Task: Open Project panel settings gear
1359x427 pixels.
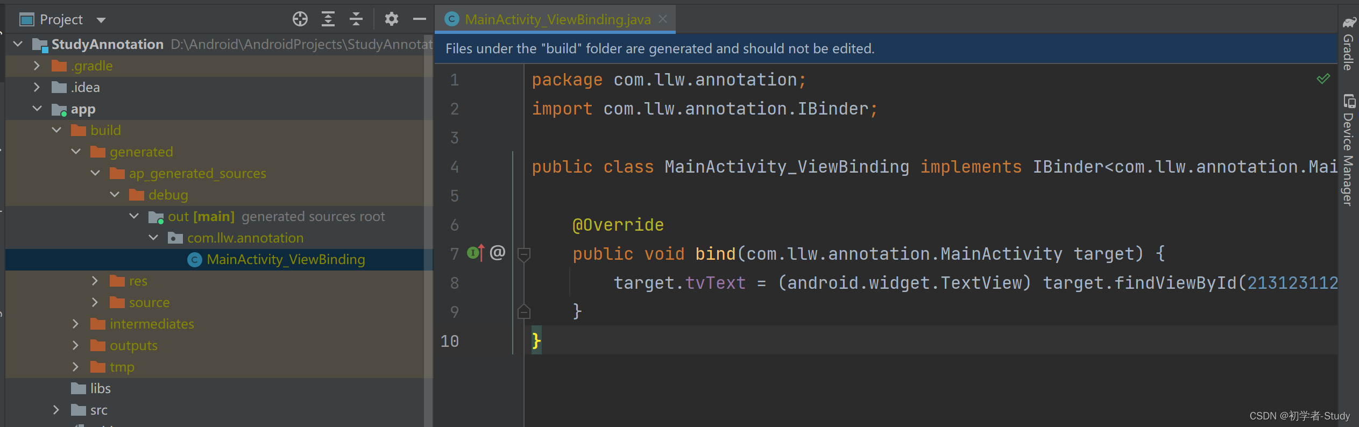Action: pos(392,19)
